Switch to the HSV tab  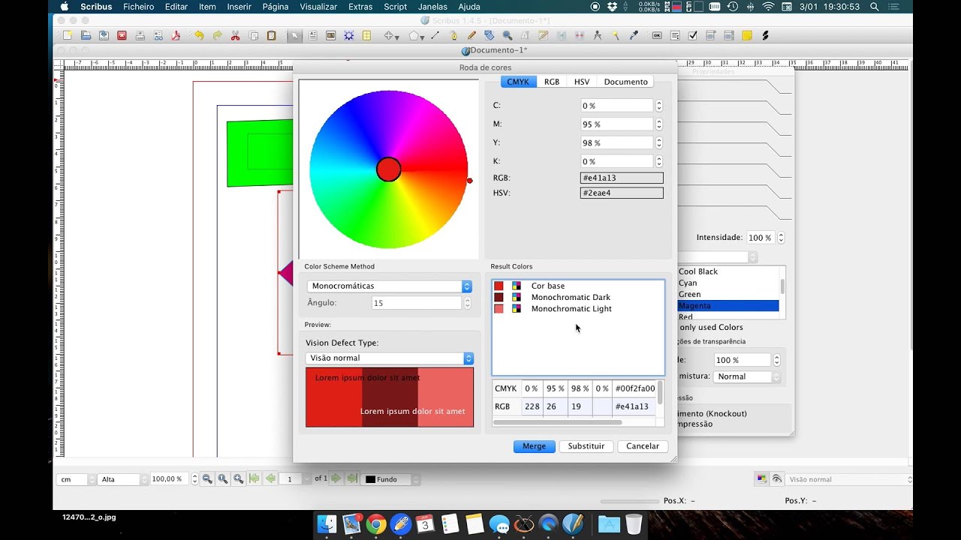[x=582, y=82]
